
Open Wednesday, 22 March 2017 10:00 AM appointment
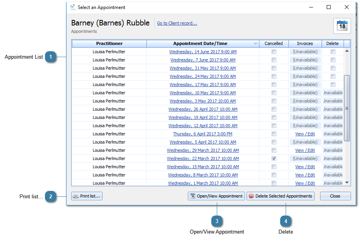point(203,158)
